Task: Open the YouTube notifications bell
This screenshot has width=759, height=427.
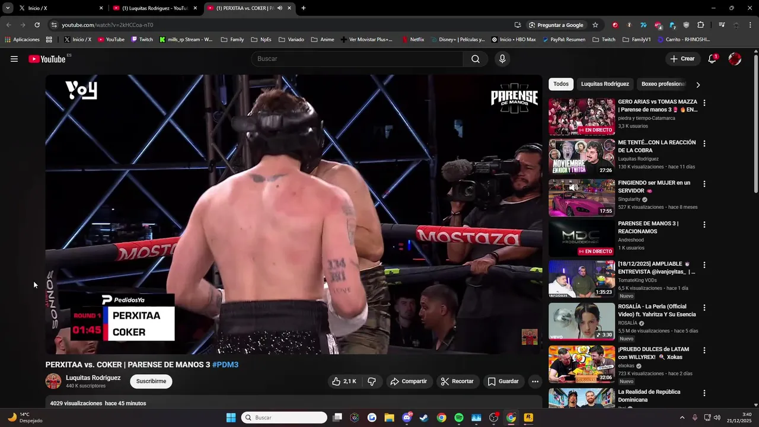Action: point(712,59)
